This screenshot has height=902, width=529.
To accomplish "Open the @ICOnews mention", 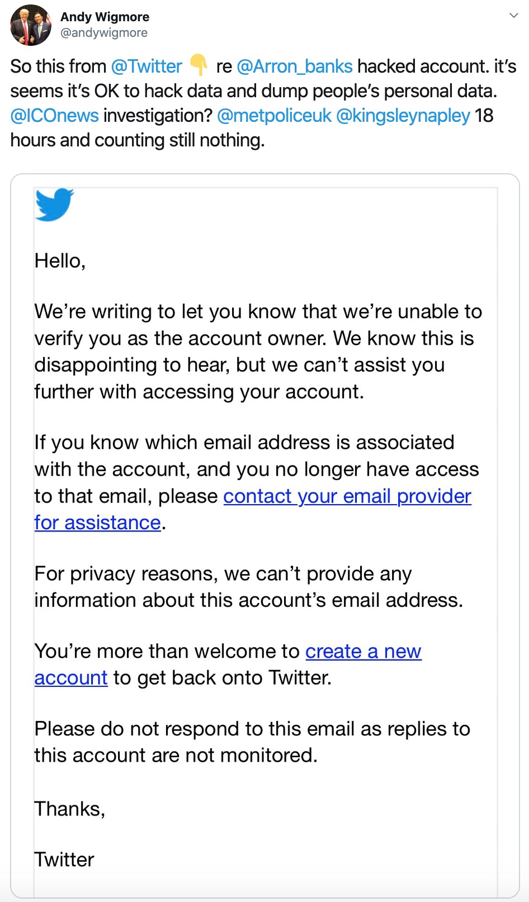I will coord(54,116).
